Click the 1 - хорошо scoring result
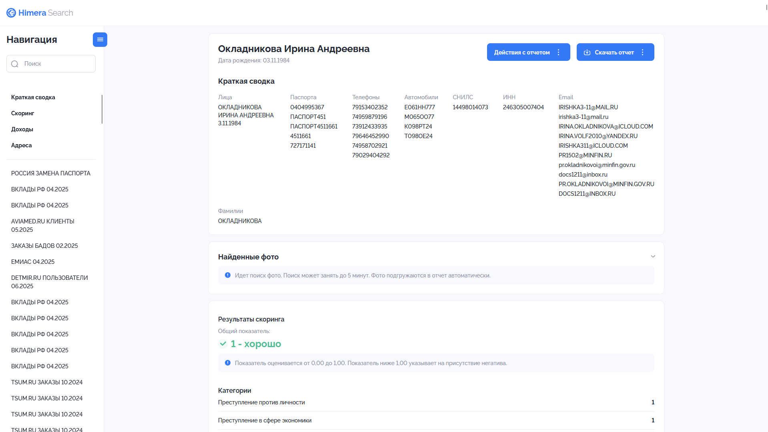 point(256,344)
